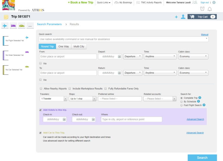Expand the Depart Cabin class dropdown
Image resolution: width=223 pixels, height=161 pixels.
tap(193, 56)
